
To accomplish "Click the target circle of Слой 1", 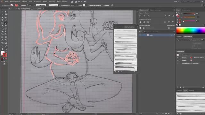I will click(x=172, y=35).
